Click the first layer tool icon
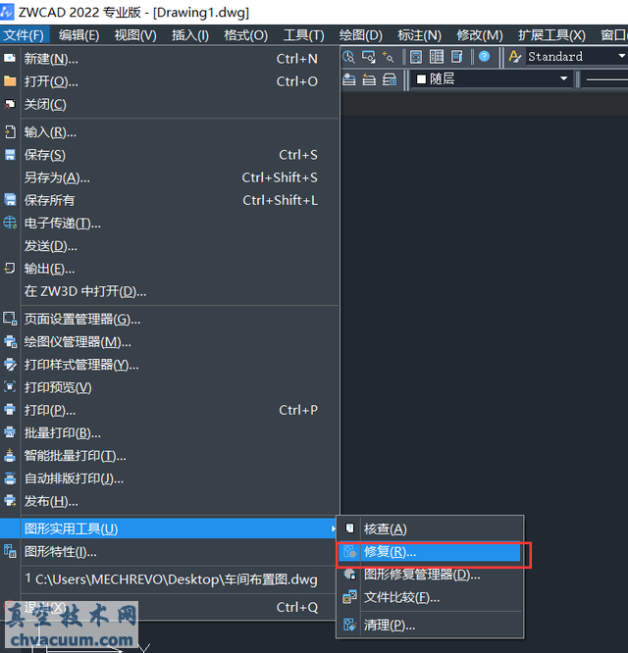Viewport: 628px width, 653px height. coord(348,79)
